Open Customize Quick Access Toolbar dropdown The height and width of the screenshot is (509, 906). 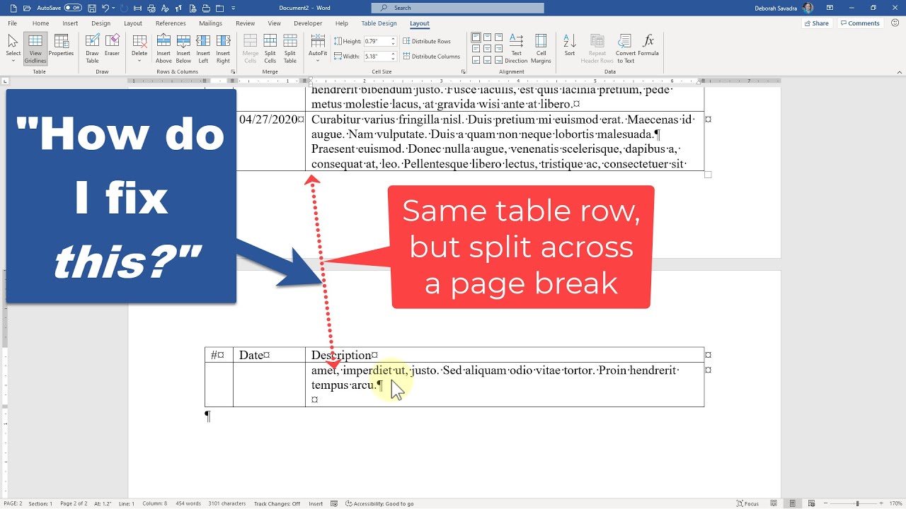pyautogui.click(x=234, y=8)
